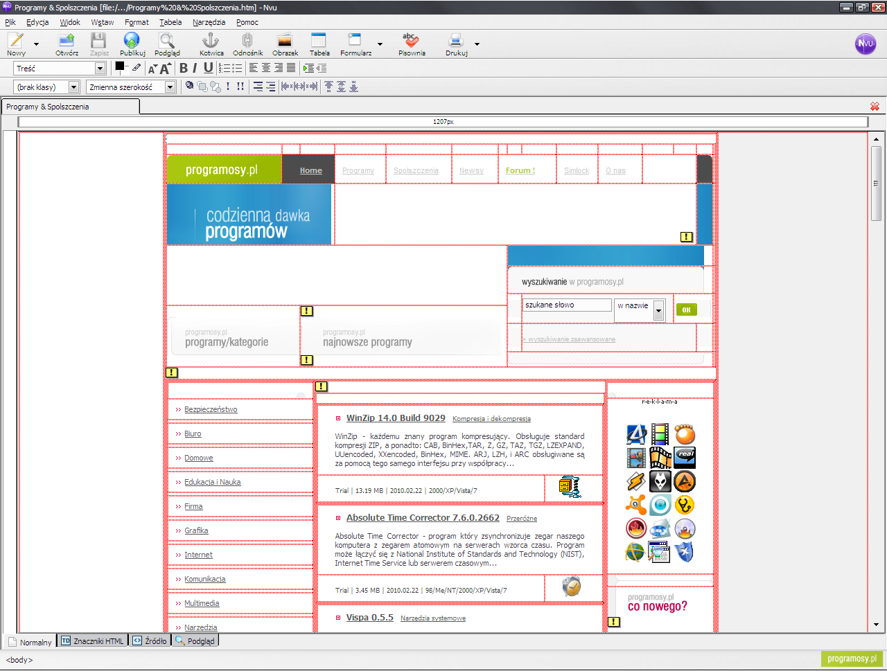The height and width of the screenshot is (671, 887).
Task: Open the Pomoc menu
Action: pos(247,22)
